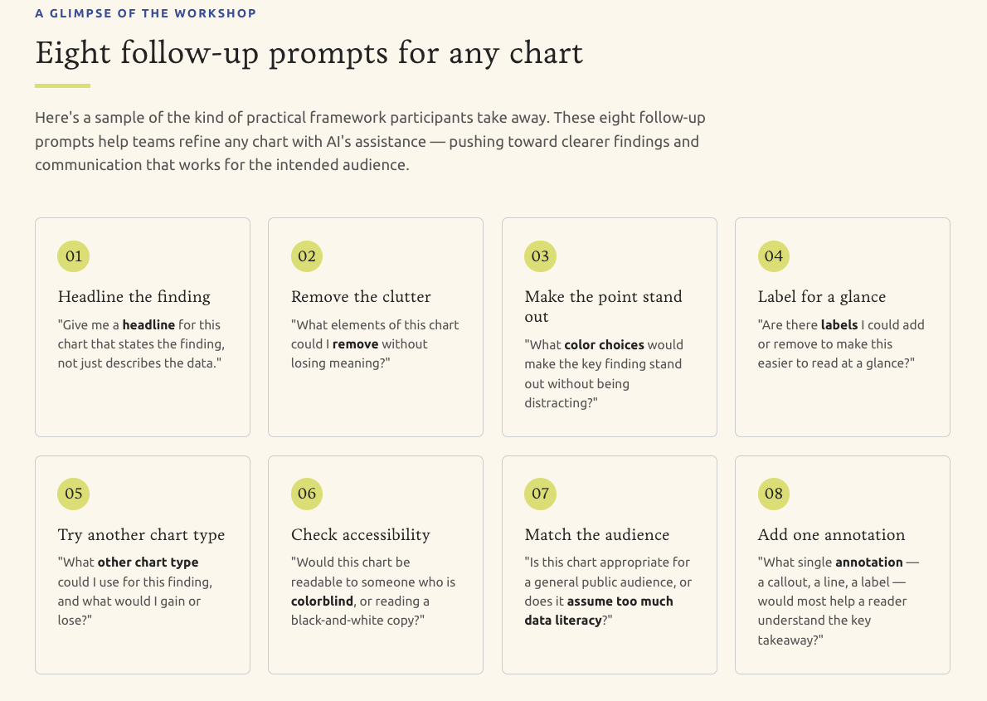Viewport: 987px width, 701px height.
Task: Click the 01 number badge
Action: pos(74,256)
